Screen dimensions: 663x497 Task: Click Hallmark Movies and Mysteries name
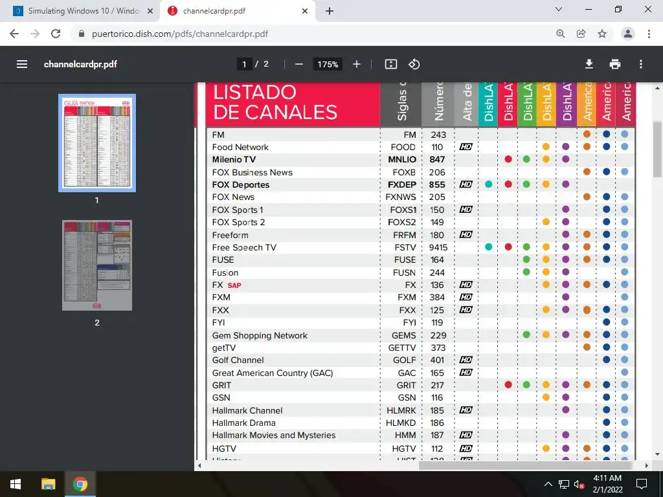click(x=274, y=436)
